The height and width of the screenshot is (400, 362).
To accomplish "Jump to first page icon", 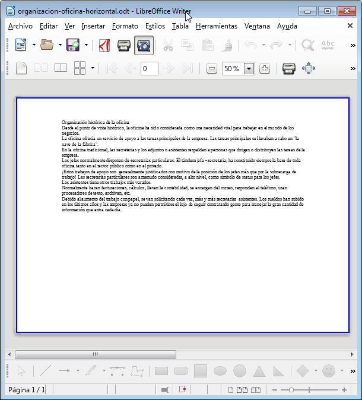I will click(112, 68).
